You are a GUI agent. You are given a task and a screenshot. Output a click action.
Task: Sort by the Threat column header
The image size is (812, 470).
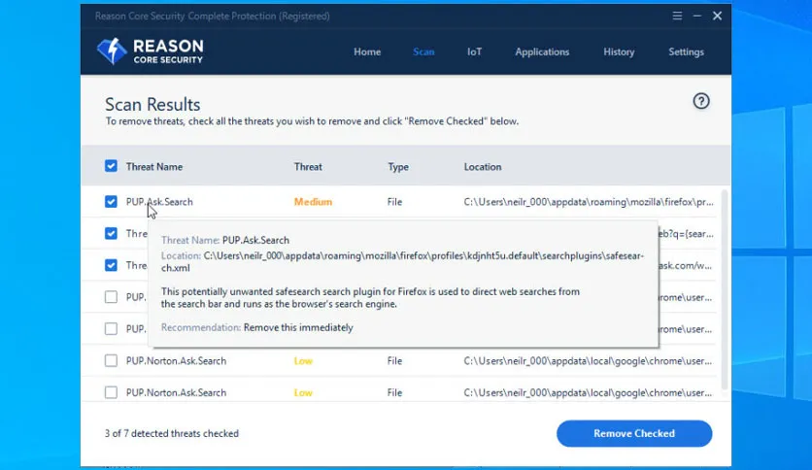308,167
